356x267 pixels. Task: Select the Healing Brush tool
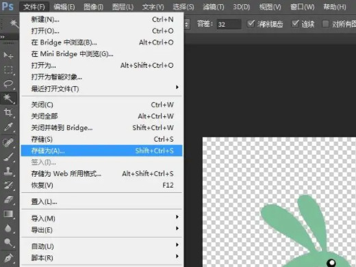tap(8, 142)
